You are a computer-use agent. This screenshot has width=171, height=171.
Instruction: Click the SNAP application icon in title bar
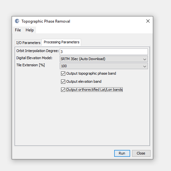pyautogui.click(x=17, y=21)
